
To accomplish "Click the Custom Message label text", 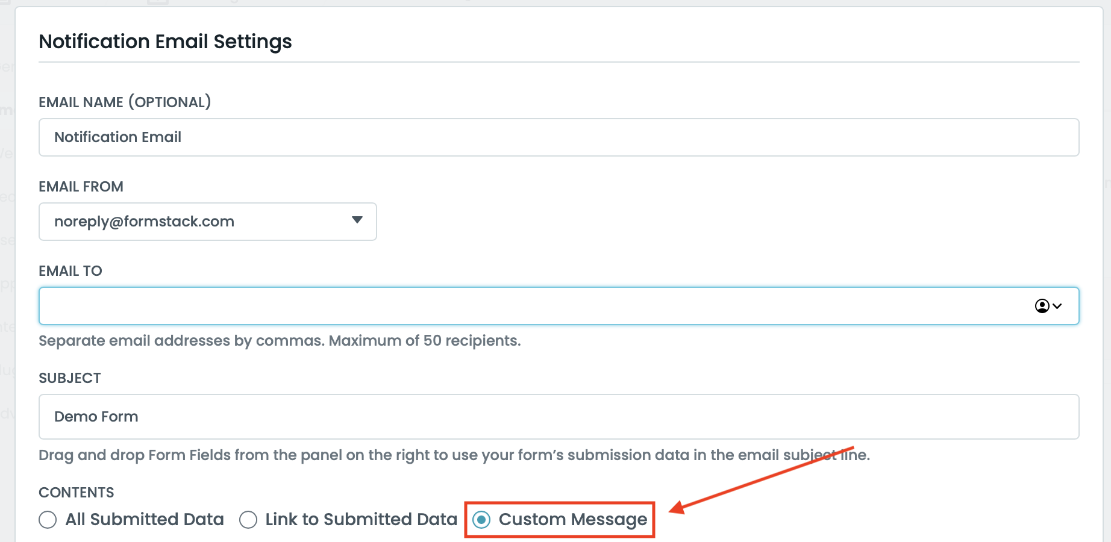I will [x=572, y=520].
